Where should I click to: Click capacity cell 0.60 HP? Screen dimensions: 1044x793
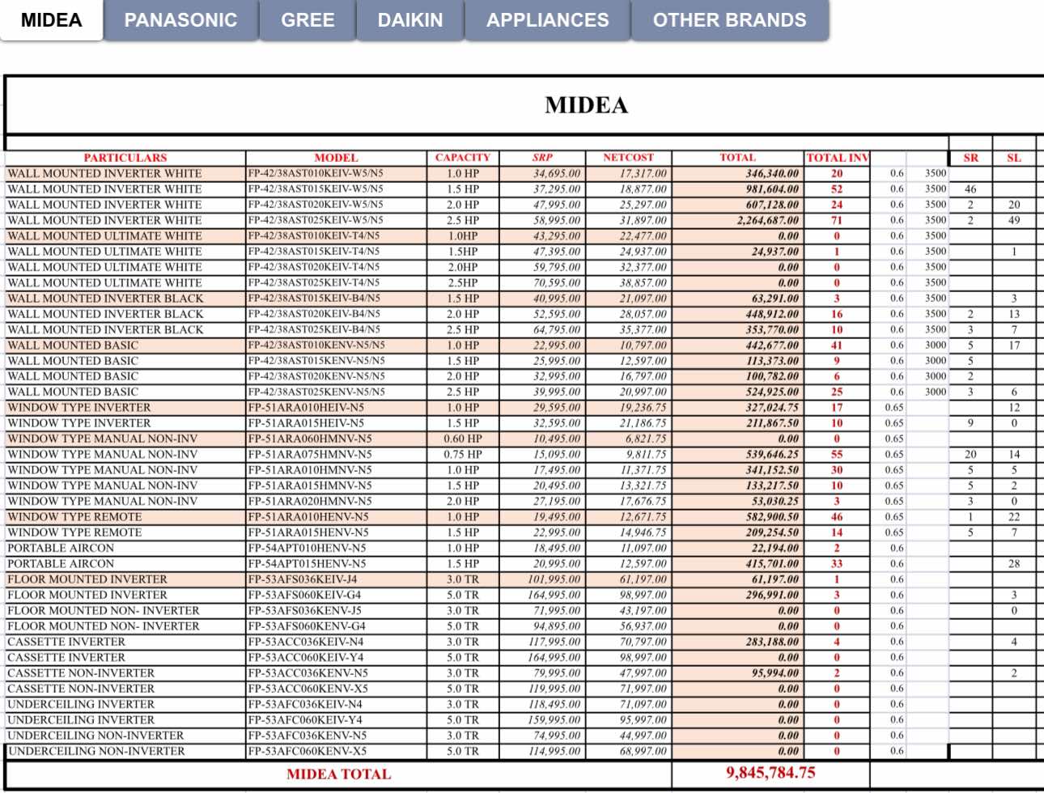tap(463, 439)
